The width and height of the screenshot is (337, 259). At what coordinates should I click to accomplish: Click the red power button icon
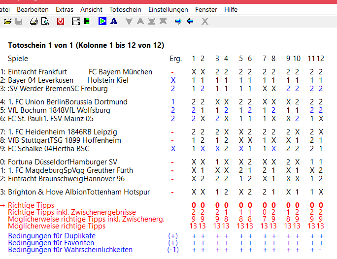61,21
